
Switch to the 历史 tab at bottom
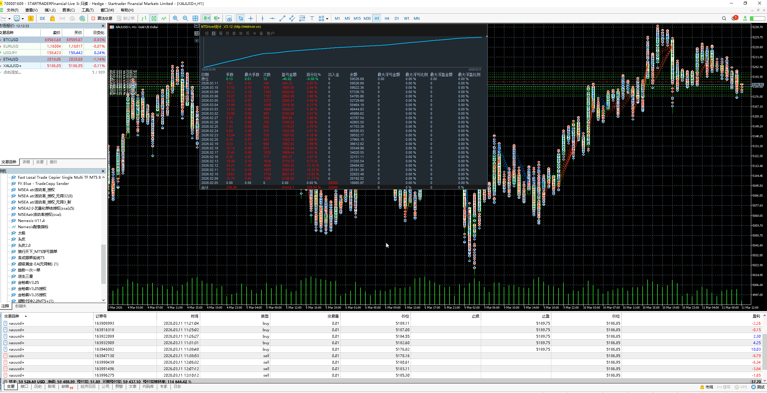tap(38, 387)
